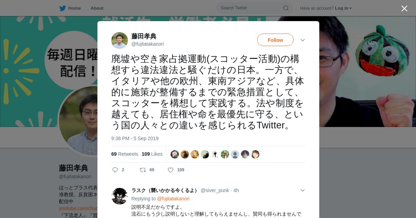The height and width of the screenshot is (218, 416).
Task: Click the retweet arrows icon
Action: point(142,170)
